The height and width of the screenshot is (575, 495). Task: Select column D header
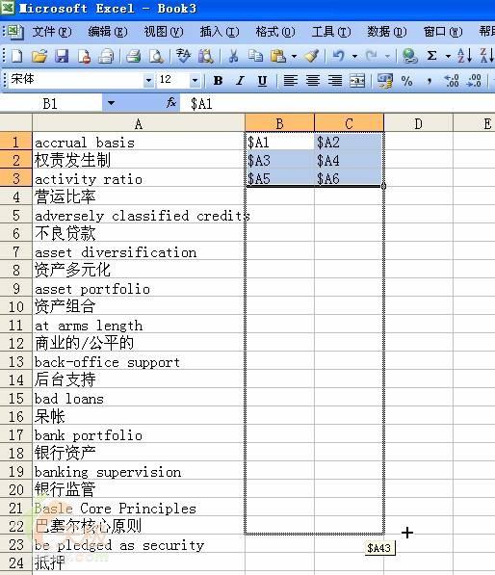418,123
